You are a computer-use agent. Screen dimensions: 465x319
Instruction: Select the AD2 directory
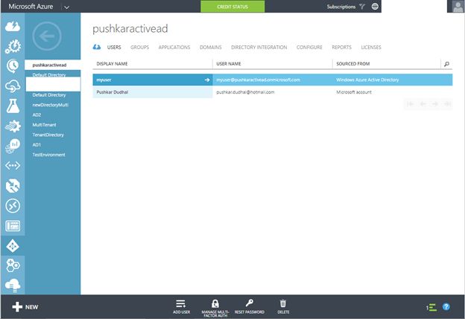coord(37,115)
